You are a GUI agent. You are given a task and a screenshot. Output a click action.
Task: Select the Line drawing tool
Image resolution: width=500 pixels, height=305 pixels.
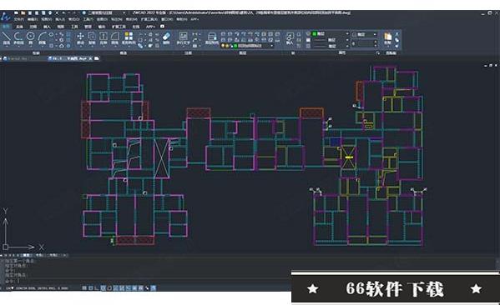(7, 37)
